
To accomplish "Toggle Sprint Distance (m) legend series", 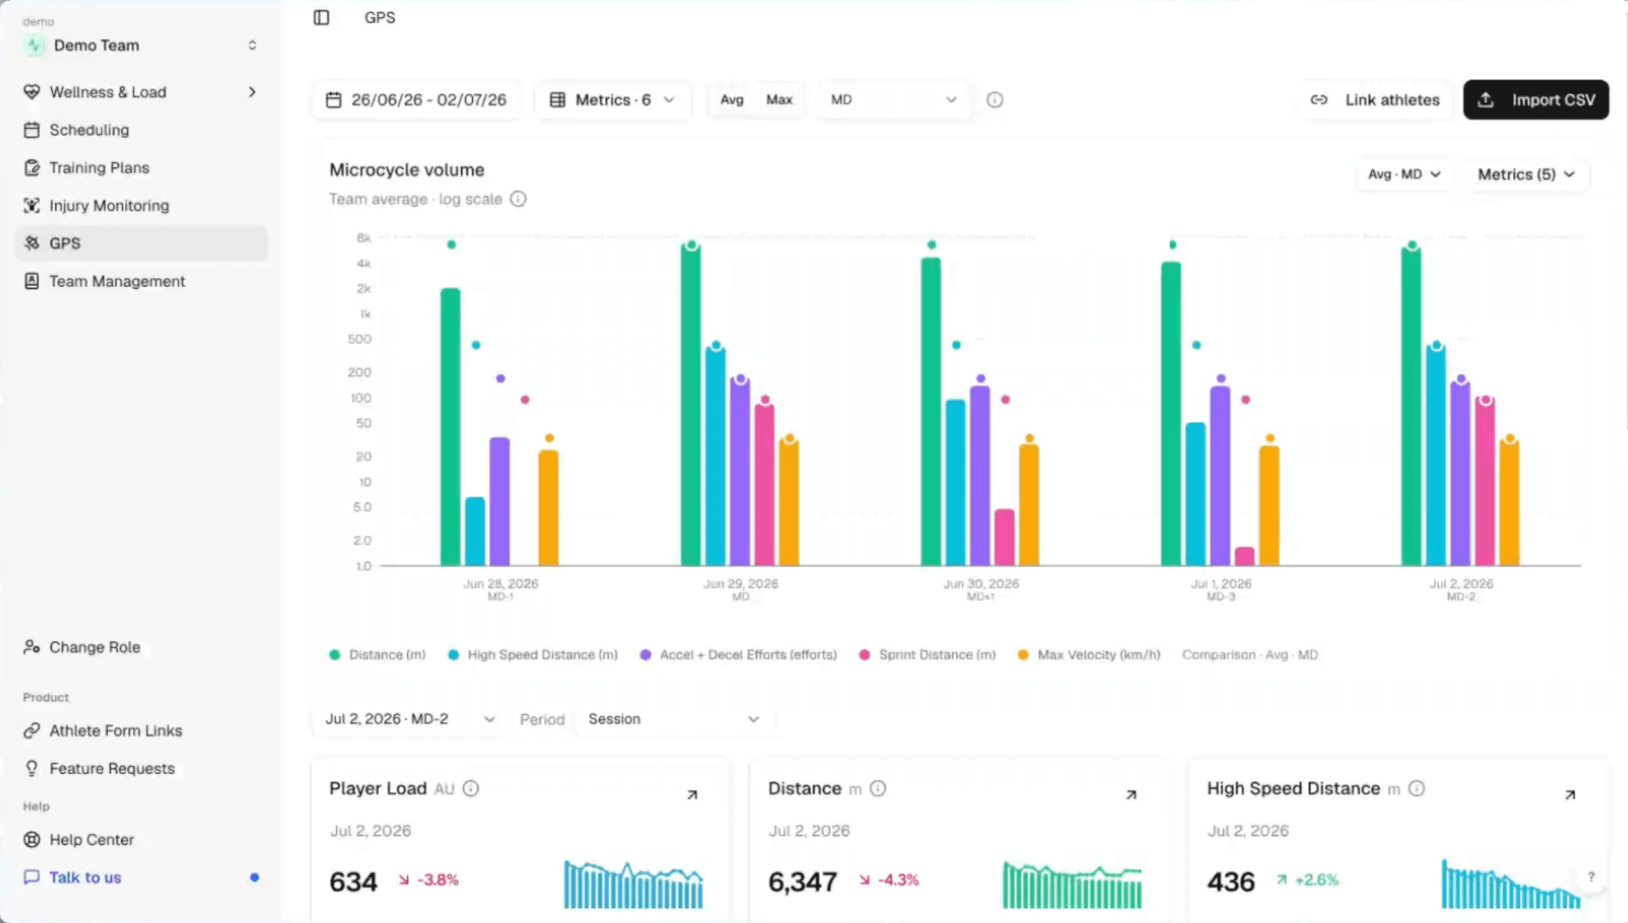I will pos(927,655).
